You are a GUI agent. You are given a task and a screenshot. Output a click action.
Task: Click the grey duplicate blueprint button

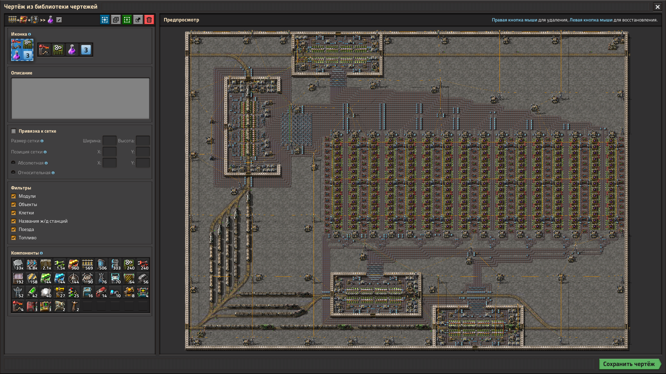click(x=116, y=20)
